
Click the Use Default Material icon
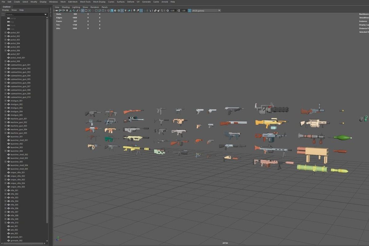tap(115, 10)
